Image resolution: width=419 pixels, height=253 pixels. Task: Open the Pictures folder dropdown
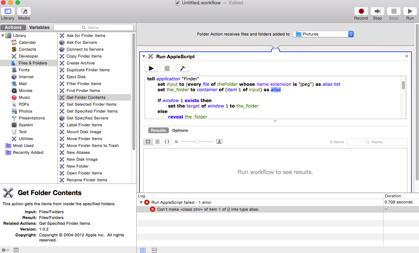tap(323, 34)
